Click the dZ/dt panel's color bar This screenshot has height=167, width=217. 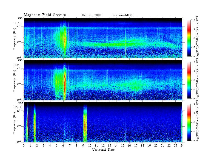189,122
